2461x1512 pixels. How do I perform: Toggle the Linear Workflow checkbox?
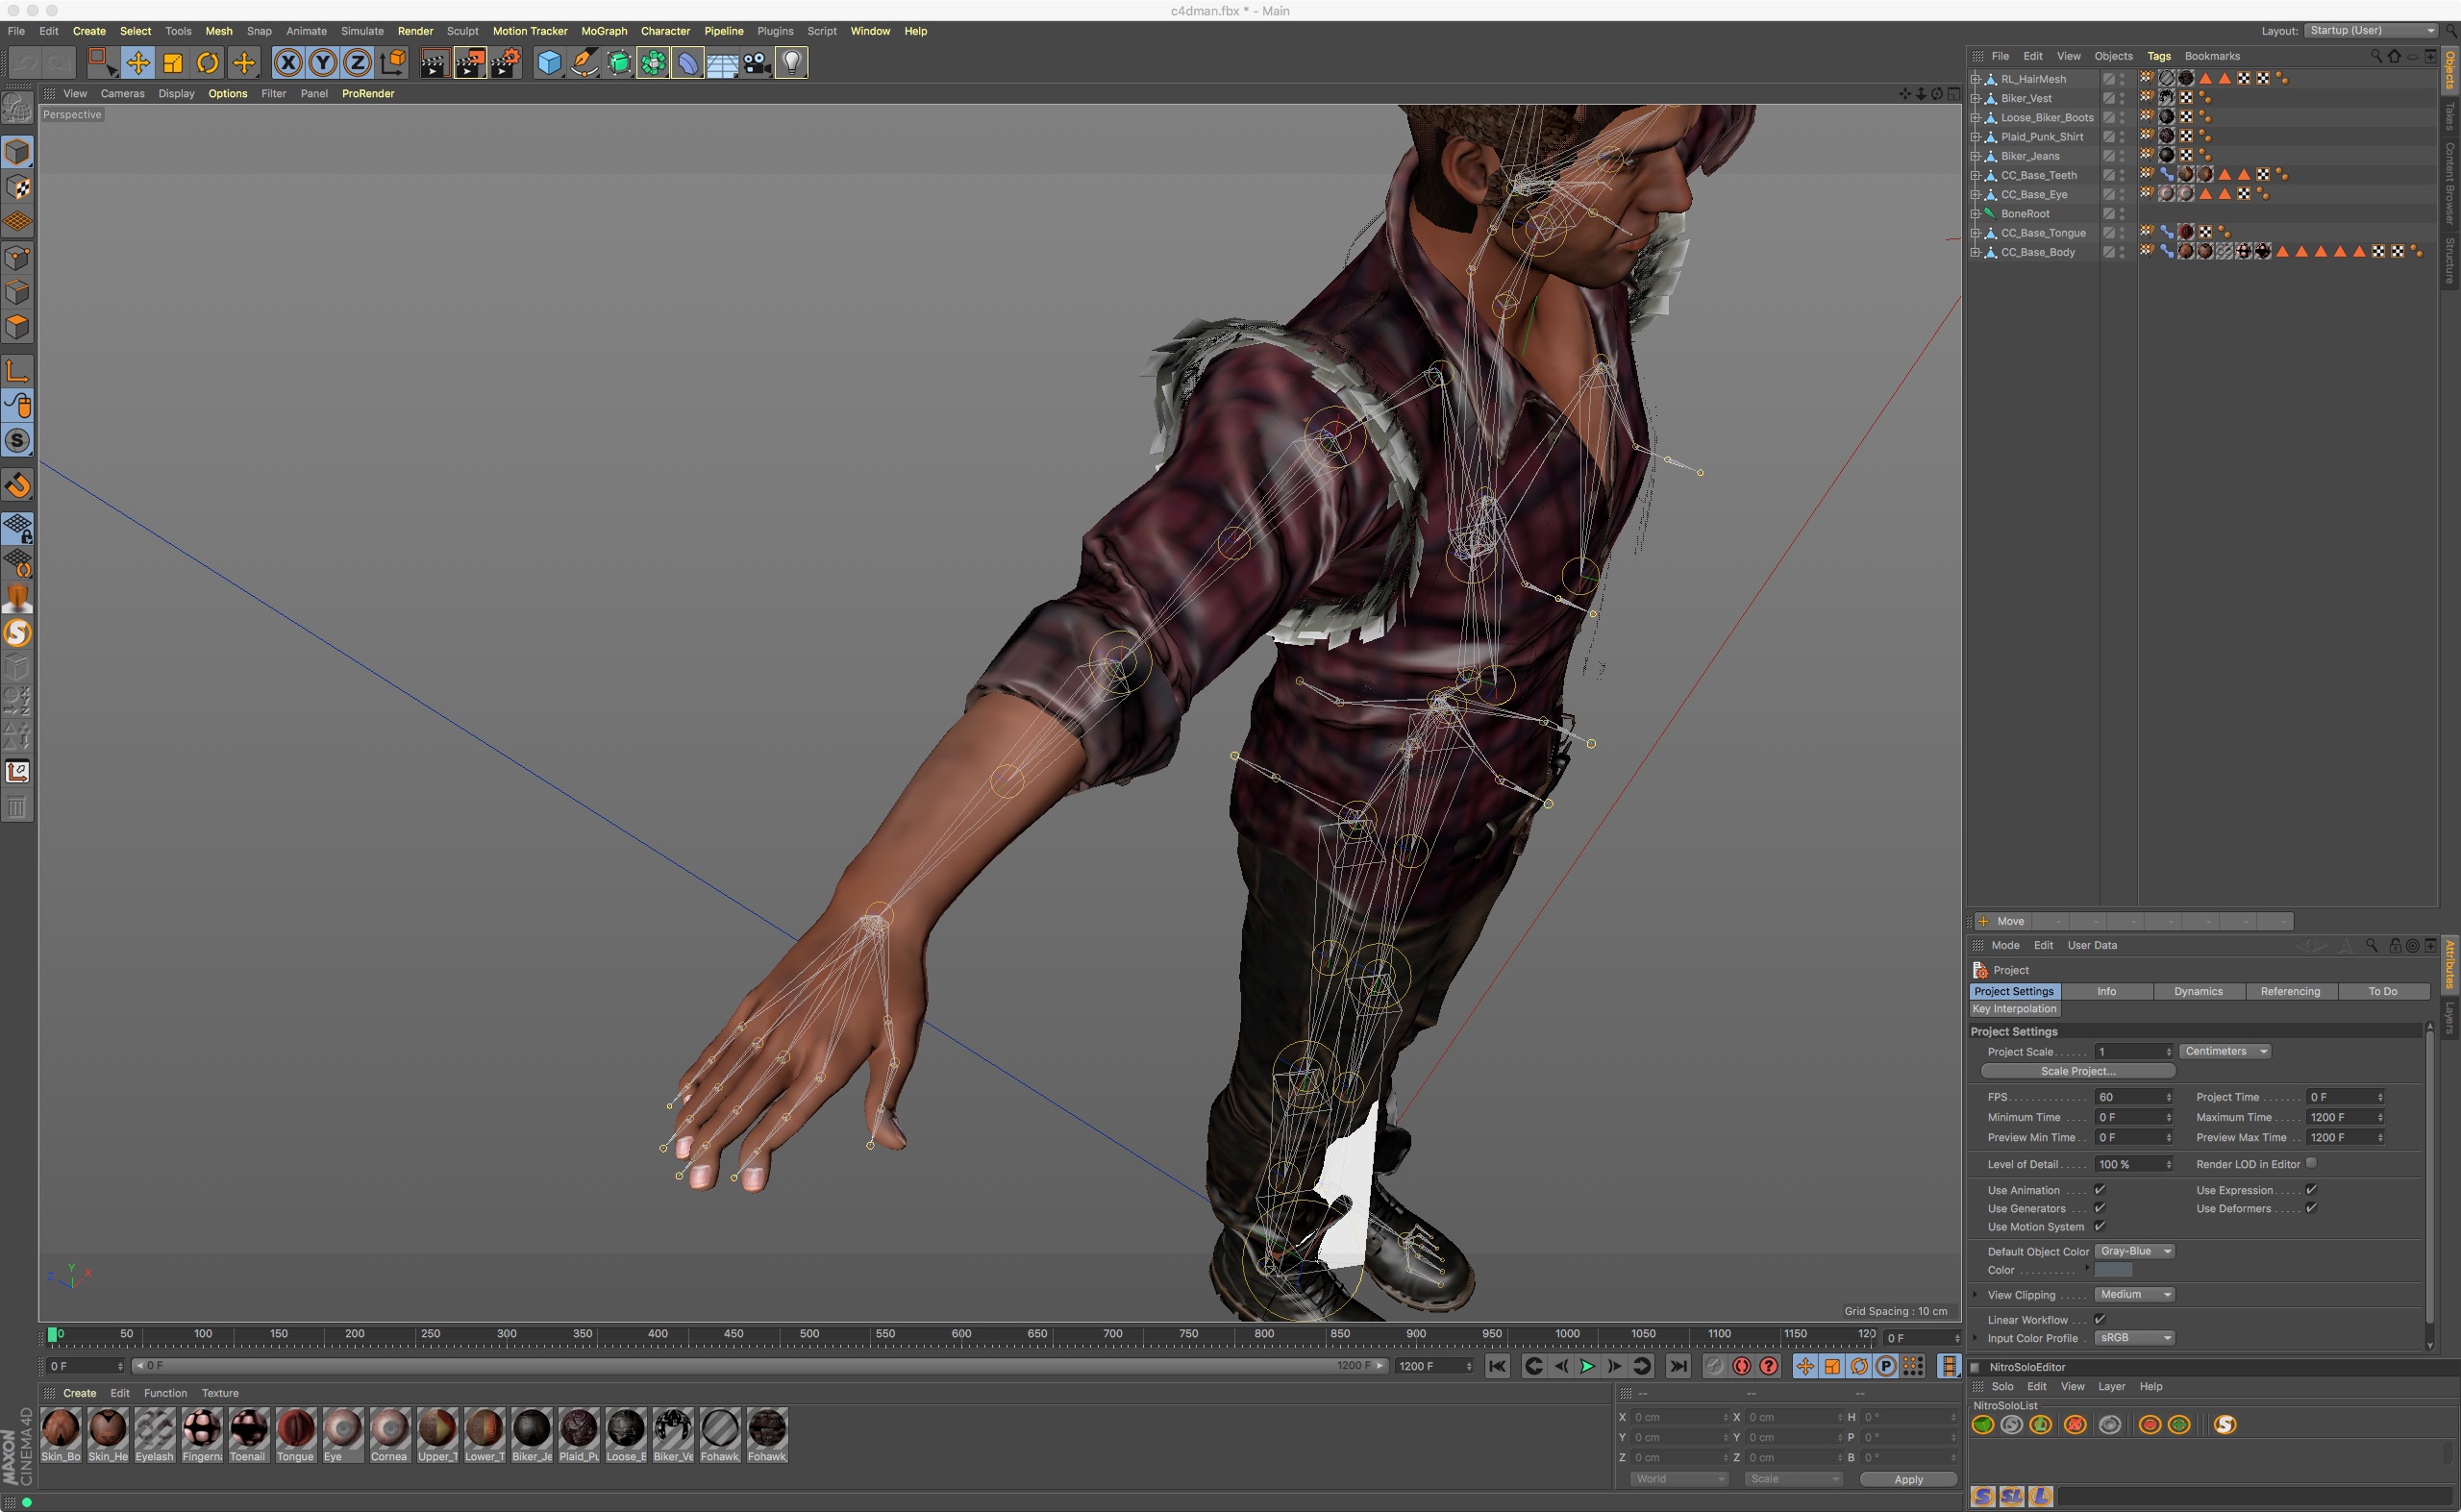click(2100, 1319)
